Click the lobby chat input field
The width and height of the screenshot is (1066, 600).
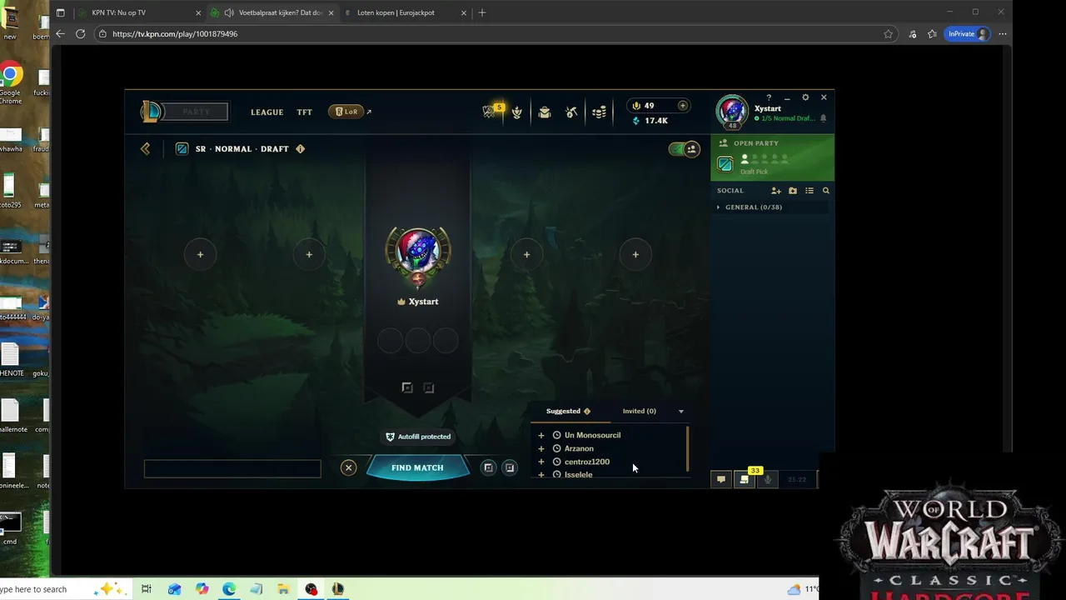coord(232,468)
